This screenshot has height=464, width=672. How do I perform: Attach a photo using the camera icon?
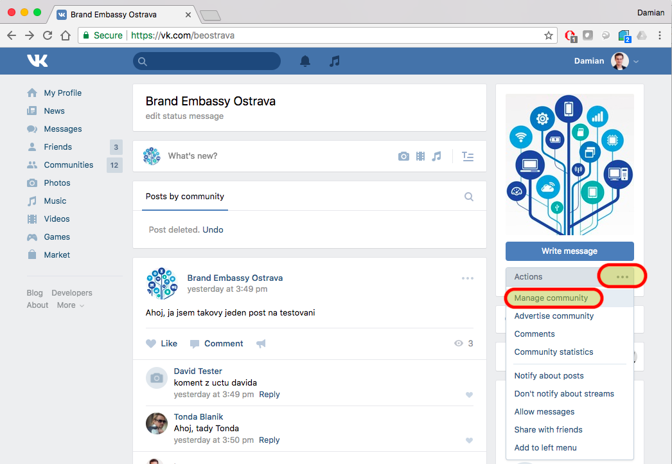(x=403, y=157)
